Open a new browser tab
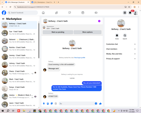The image size is (141, 113). pyautogui.click(x=58, y=2)
